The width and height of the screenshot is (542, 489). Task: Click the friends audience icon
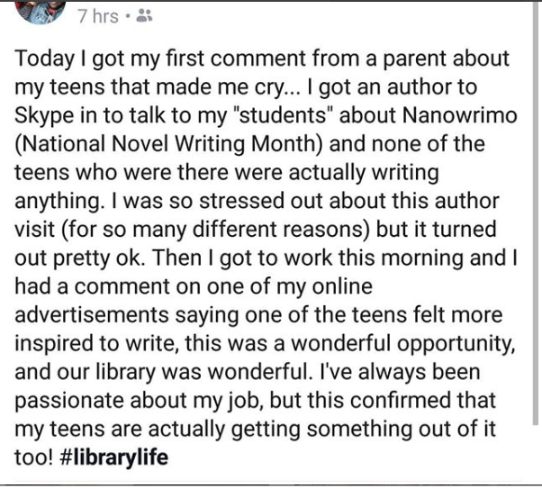[x=144, y=15]
